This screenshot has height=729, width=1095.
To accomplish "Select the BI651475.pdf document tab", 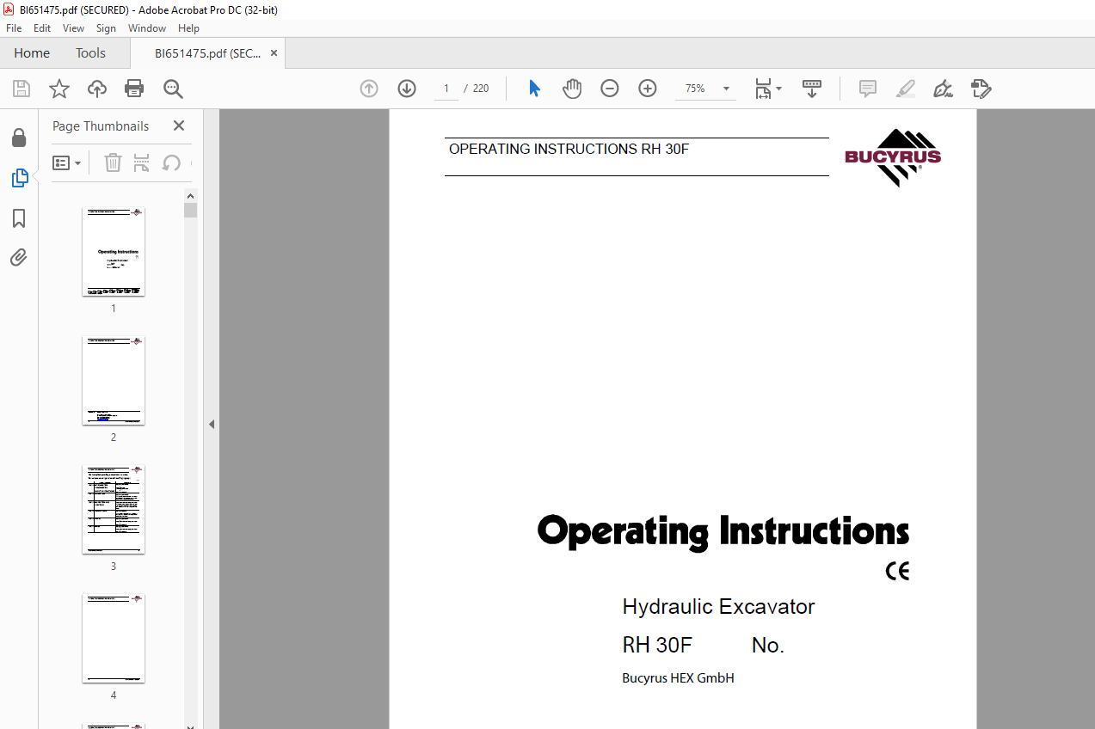I will point(206,52).
